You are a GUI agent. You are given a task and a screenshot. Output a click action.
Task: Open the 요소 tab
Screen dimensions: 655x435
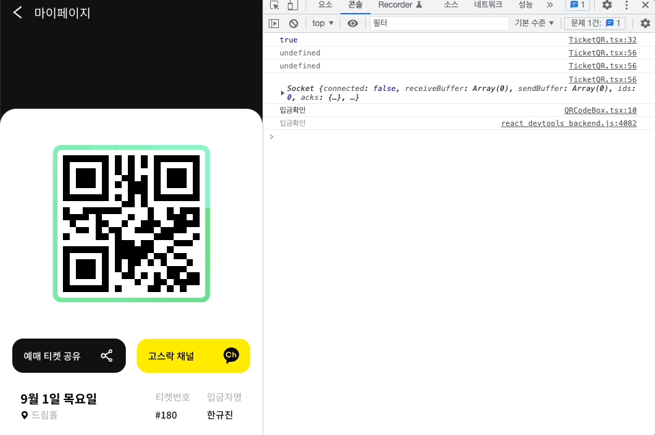325,5
